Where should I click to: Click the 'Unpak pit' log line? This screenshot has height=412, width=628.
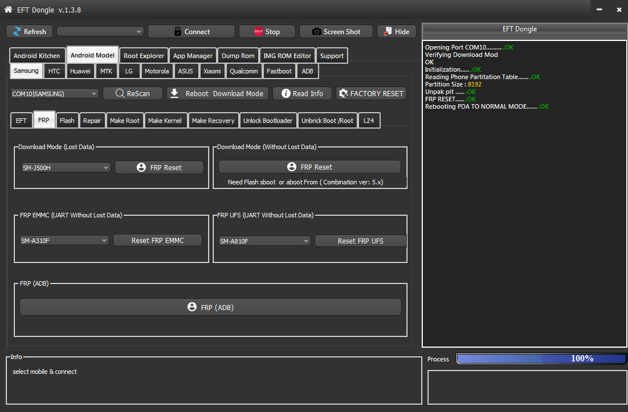click(x=450, y=92)
